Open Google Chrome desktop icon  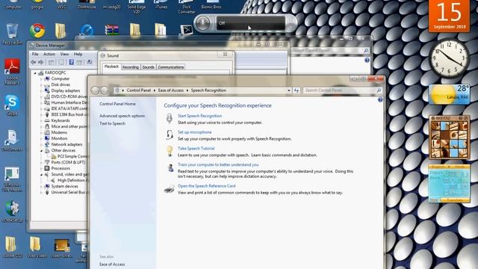click(x=37, y=31)
